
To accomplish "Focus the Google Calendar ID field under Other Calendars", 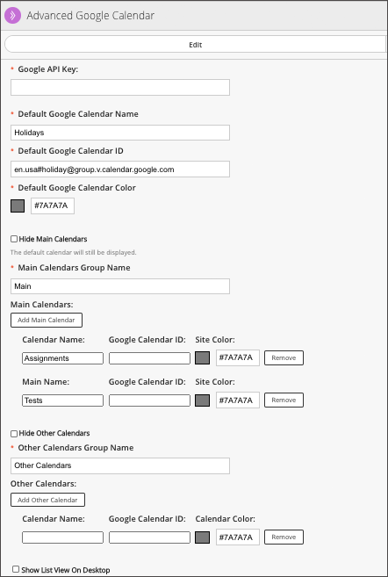I will (150, 537).
